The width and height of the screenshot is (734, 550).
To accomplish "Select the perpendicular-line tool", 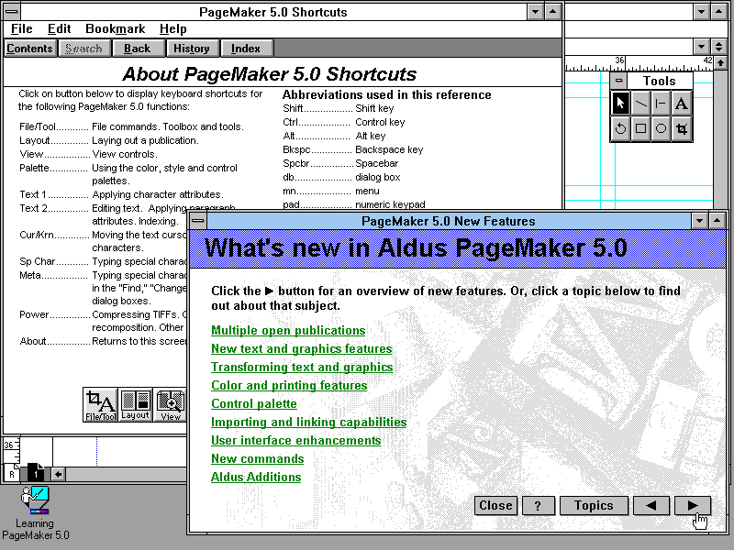I will pos(662,103).
